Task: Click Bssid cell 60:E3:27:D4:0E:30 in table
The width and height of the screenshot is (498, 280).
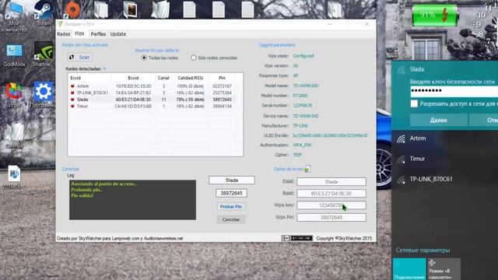Action: [133, 100]
